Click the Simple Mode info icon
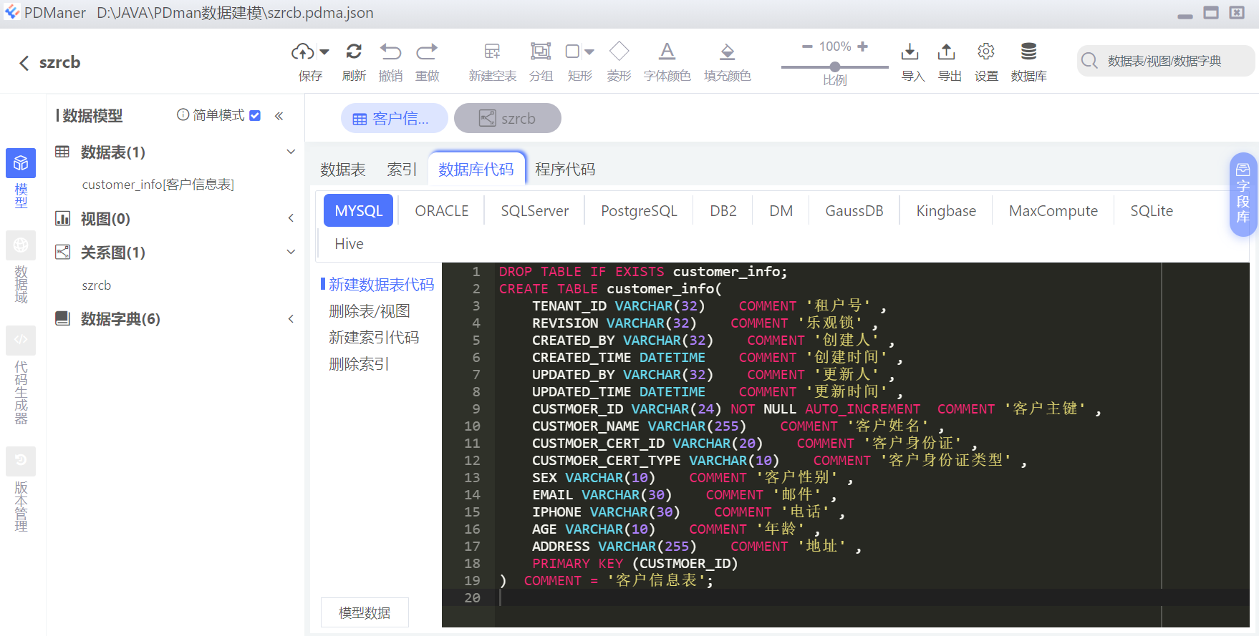1259x636 pixels. click(x=183, y=114)
